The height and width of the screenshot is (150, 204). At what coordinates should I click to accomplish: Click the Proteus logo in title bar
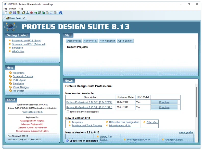5,4
